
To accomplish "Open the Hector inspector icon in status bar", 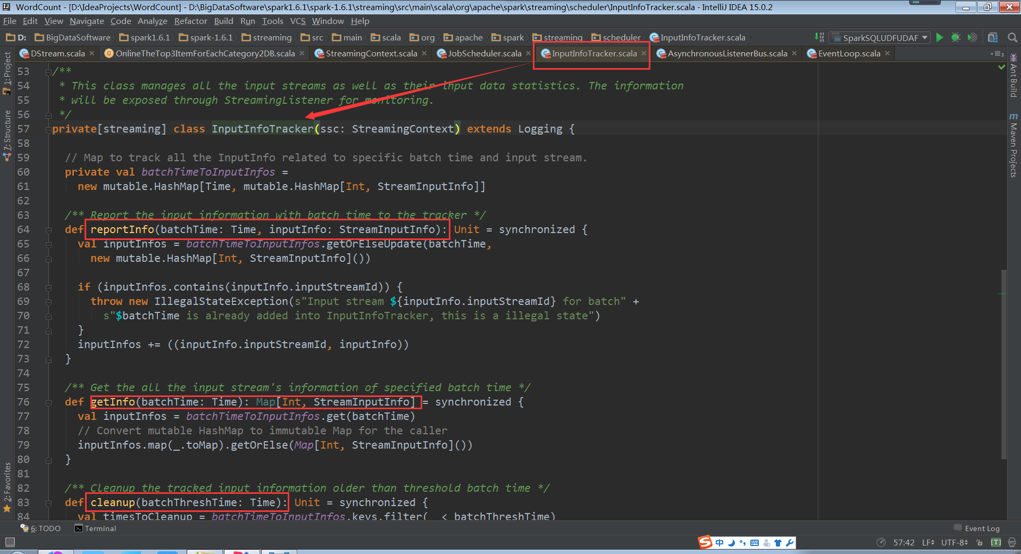I will coord(1012,543).
